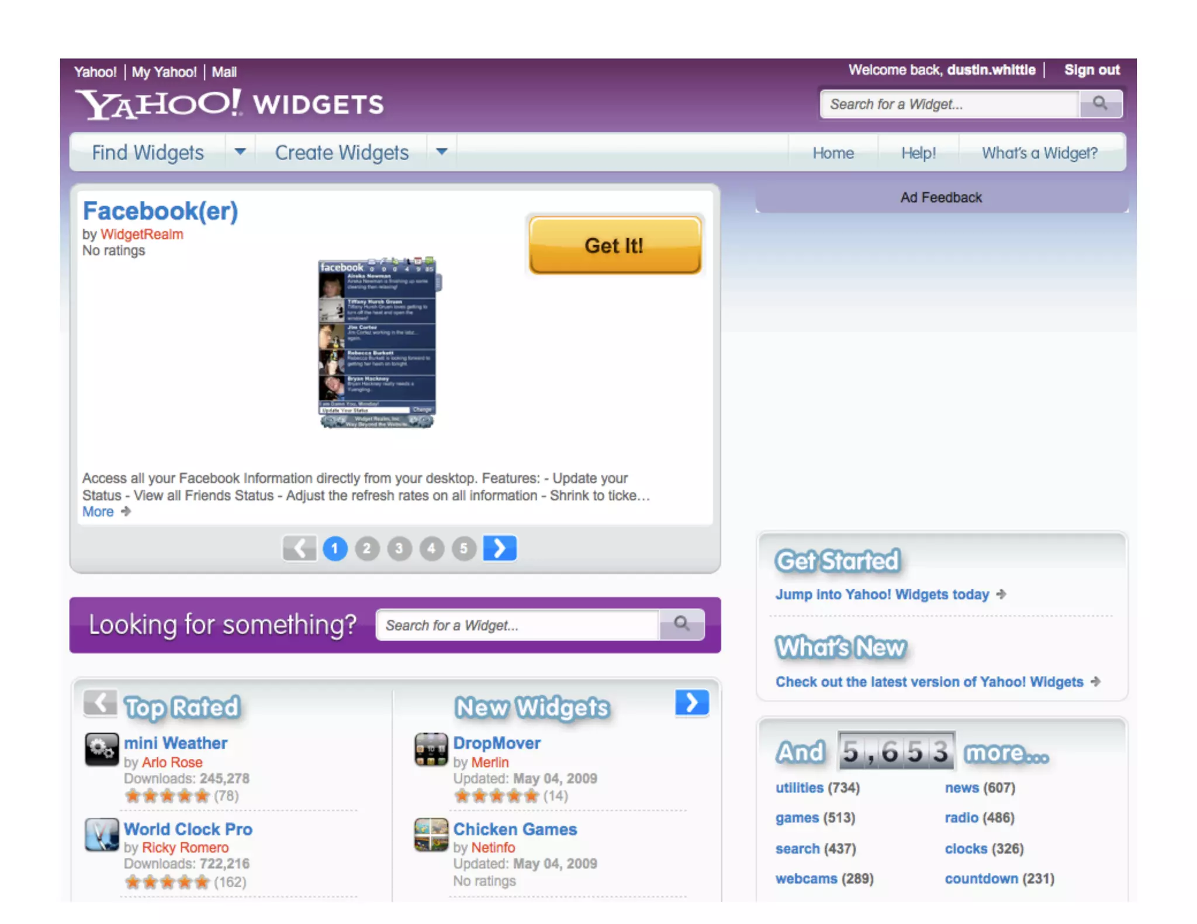
Task: Expand the Find Widgets dropdown arrow
Action: click(240, 152)
